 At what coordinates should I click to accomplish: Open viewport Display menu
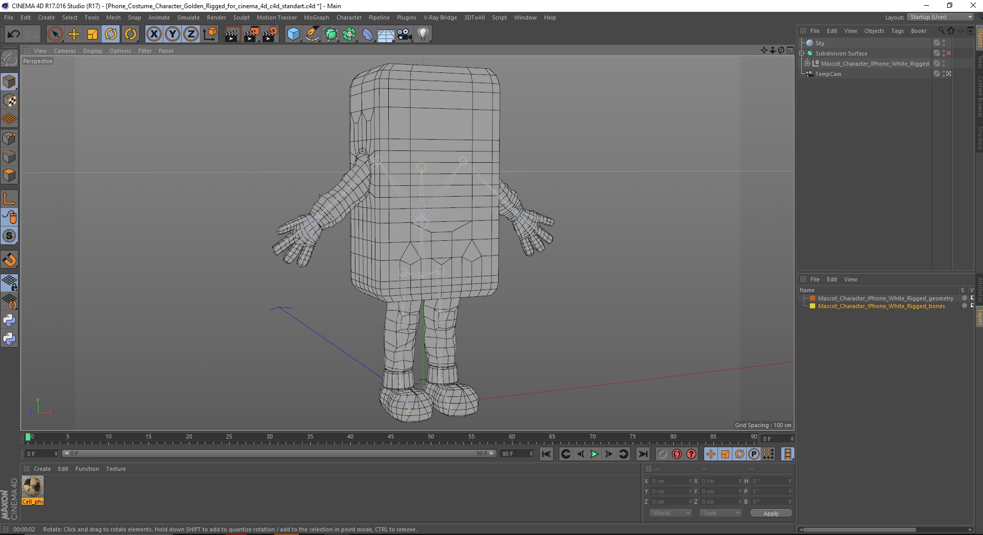(x=92, y=51)
